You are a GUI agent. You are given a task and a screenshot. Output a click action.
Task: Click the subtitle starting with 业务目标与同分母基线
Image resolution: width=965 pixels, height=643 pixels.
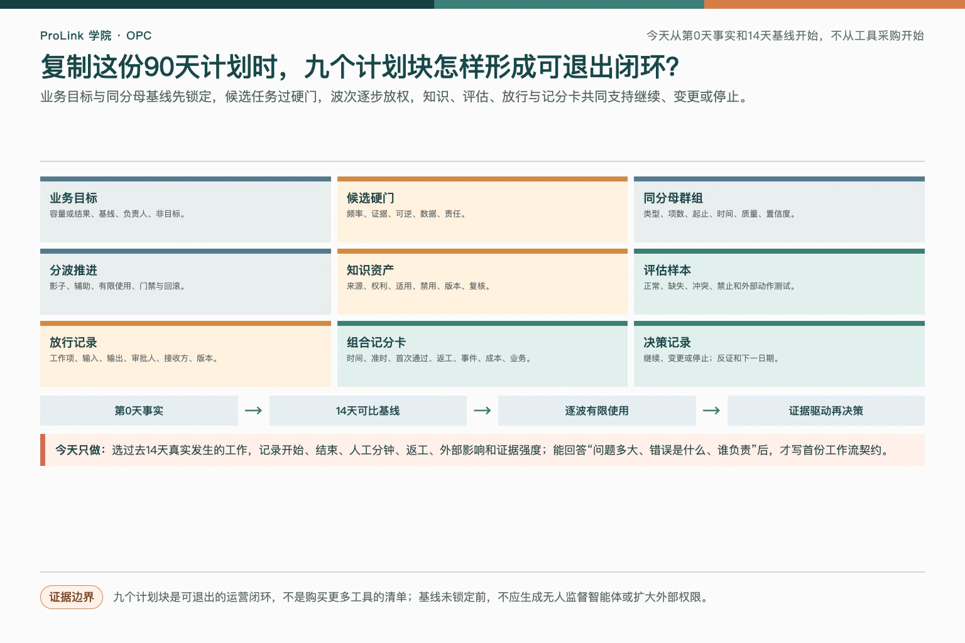click(x=396, y=97)
